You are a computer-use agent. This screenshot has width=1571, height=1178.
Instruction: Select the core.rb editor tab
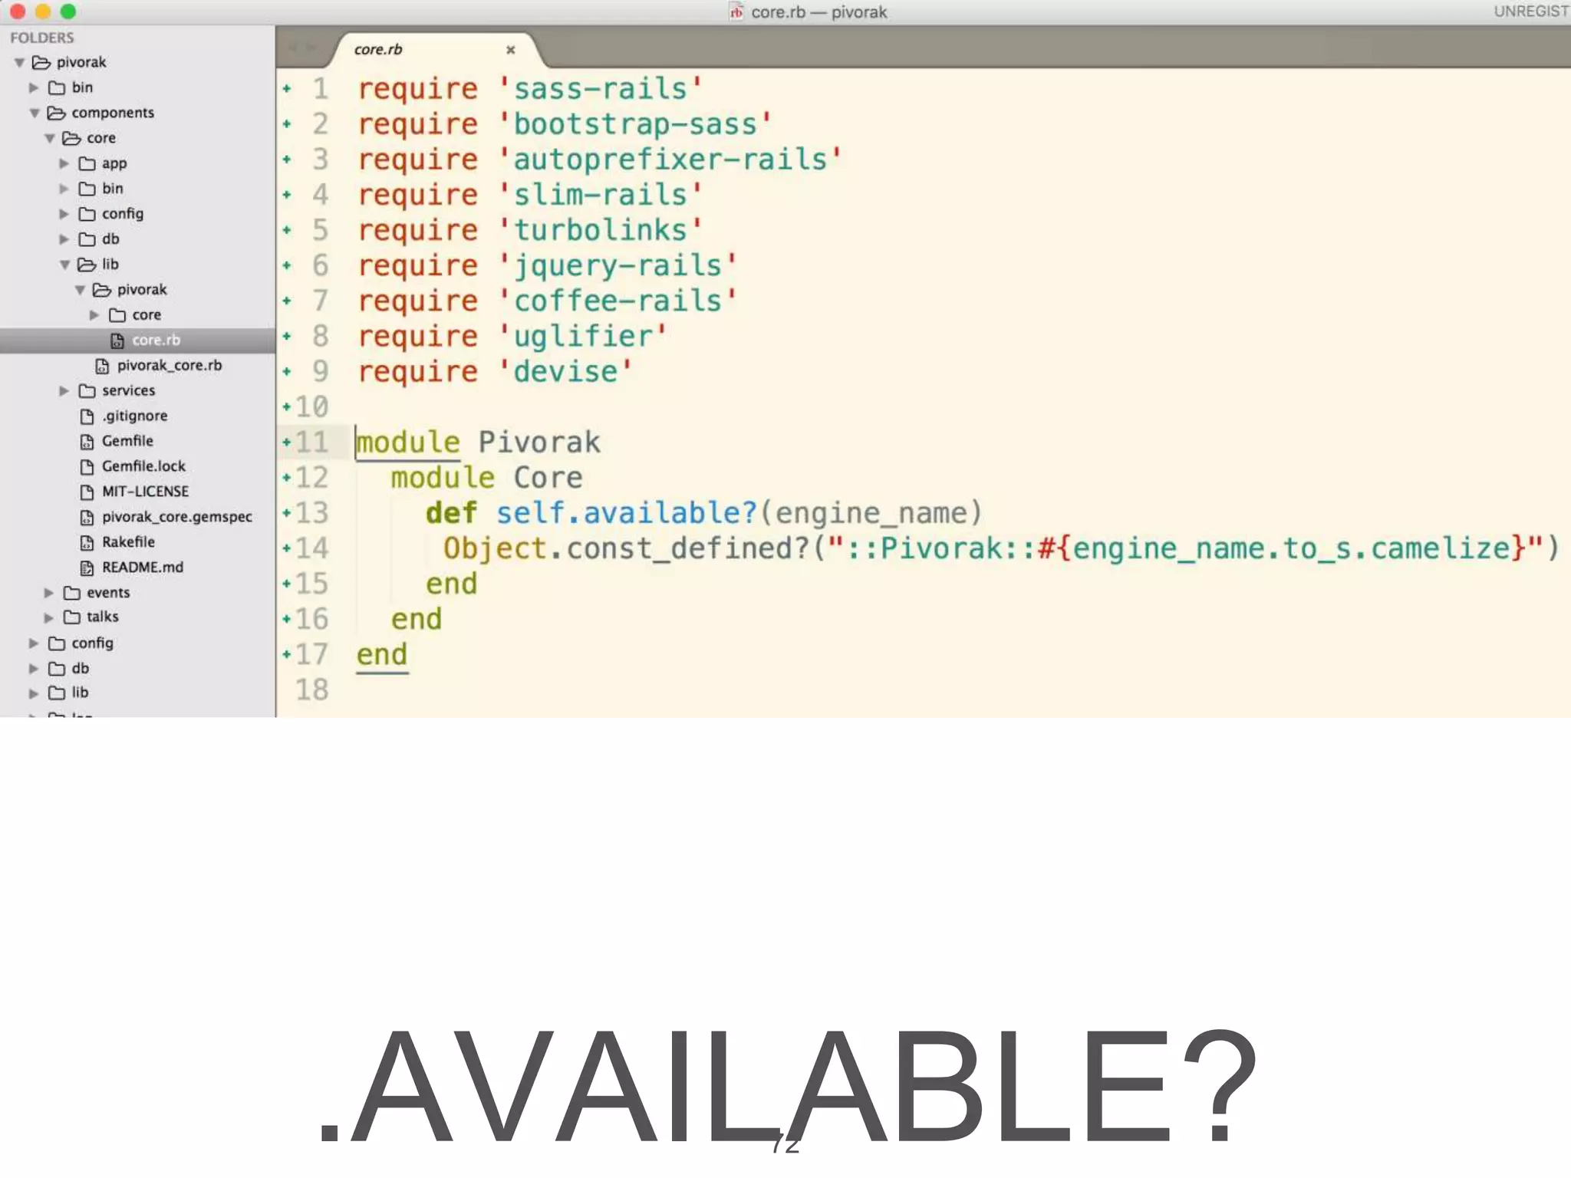[378, 50]
